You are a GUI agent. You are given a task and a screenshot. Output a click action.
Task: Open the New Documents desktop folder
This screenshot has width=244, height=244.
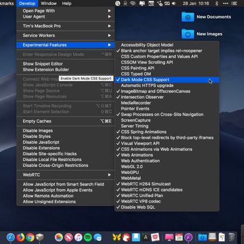coord(206,17)
